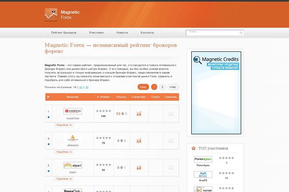Go to page 2 in pagination
This screenshot has height=192, width=289.
(x=162, y=87)
